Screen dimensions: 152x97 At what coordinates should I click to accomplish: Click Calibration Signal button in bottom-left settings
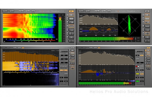click(x=64, y=66)
